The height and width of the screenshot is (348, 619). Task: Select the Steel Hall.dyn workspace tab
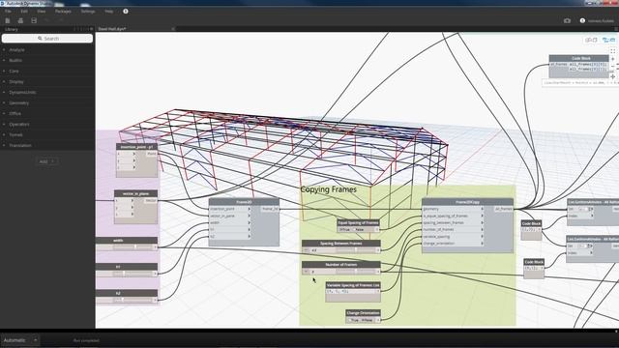(x=112, y=29)
